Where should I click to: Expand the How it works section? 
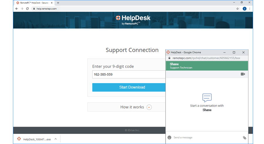(x=149, y=107)
